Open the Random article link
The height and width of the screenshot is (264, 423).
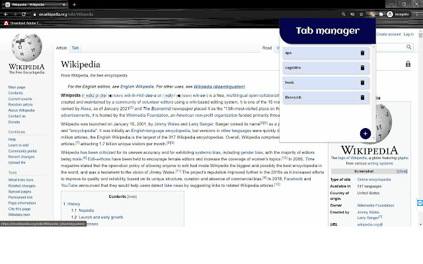(20, 104)
